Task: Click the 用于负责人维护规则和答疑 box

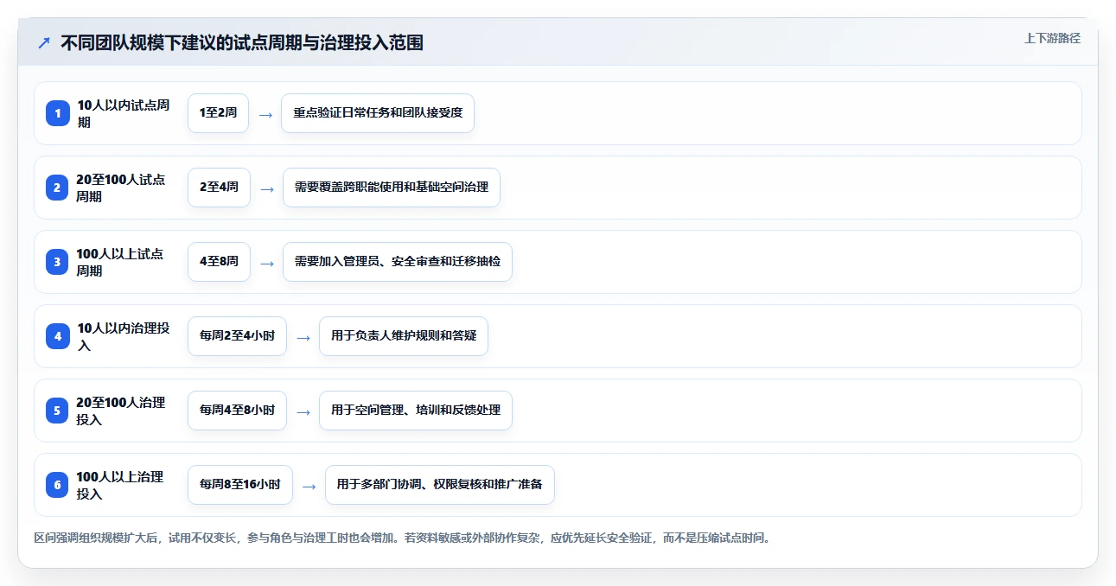Action: pos(404,336)
